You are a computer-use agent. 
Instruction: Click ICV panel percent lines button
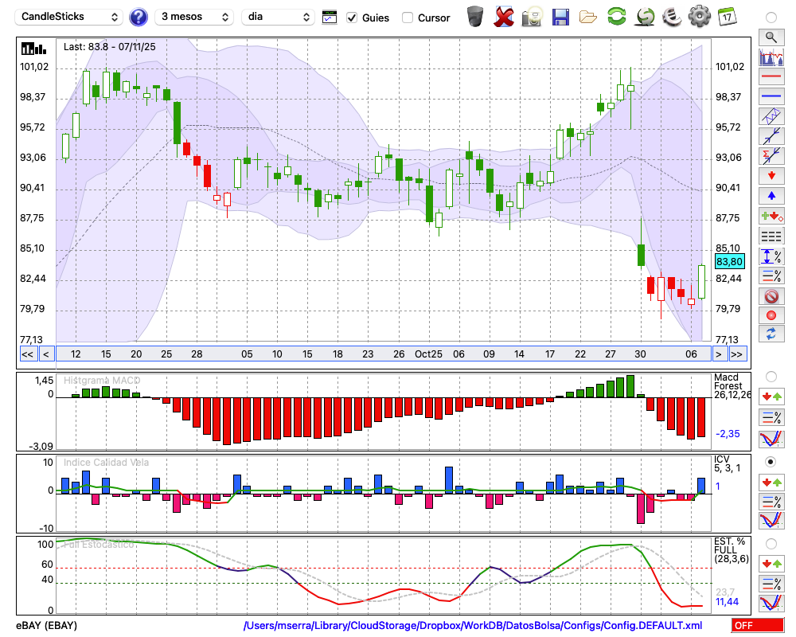[771, 502]
